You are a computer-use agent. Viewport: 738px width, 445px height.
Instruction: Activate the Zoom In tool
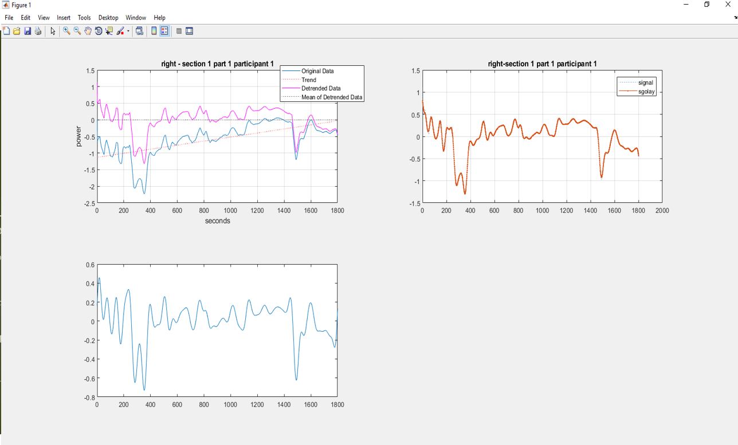[x=66, y=31]
